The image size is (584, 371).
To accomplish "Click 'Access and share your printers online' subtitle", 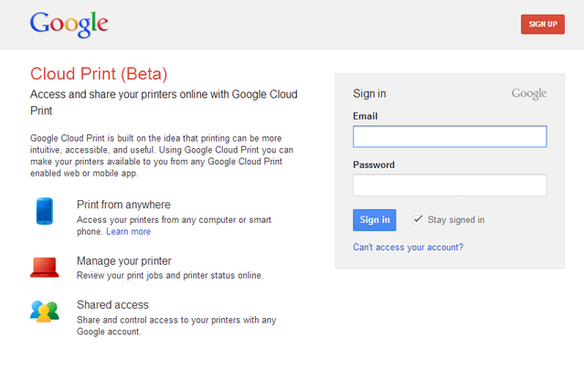I will pyautogui.click(x=164, y=102).
